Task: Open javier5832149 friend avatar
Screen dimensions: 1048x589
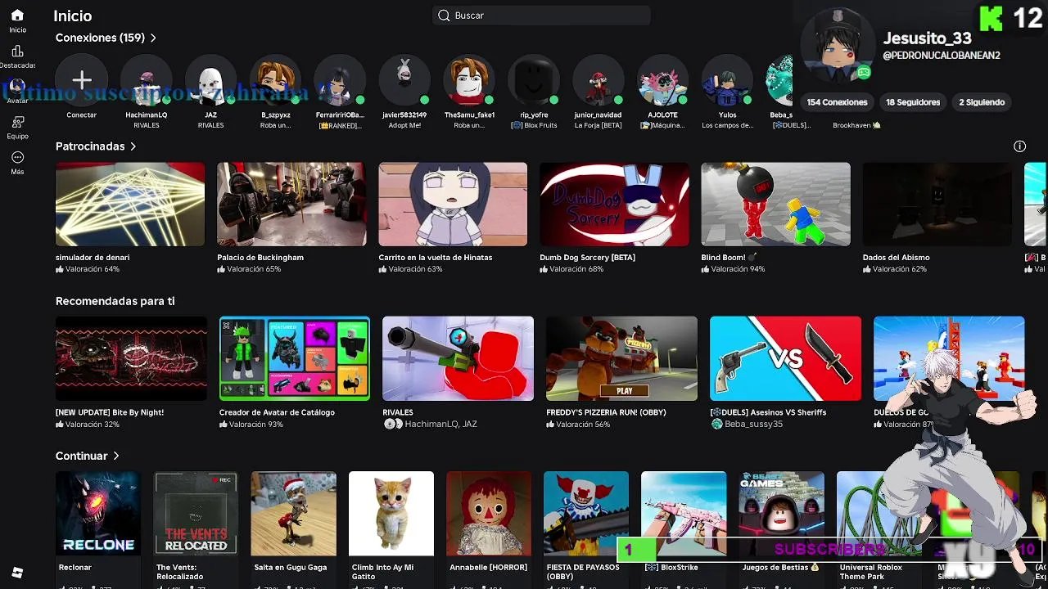Action: click(404, 79)
